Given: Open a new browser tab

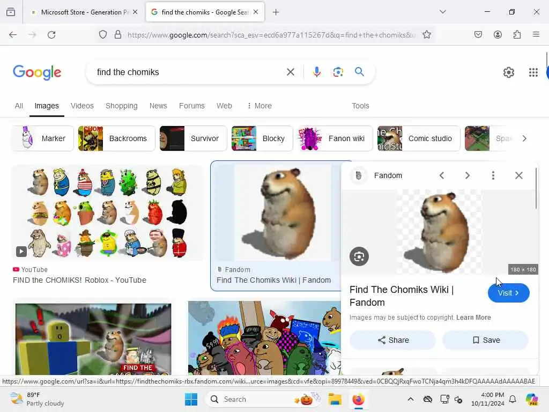Looking at the screenshot, I should pyautogui.click(x=276, y=12).
